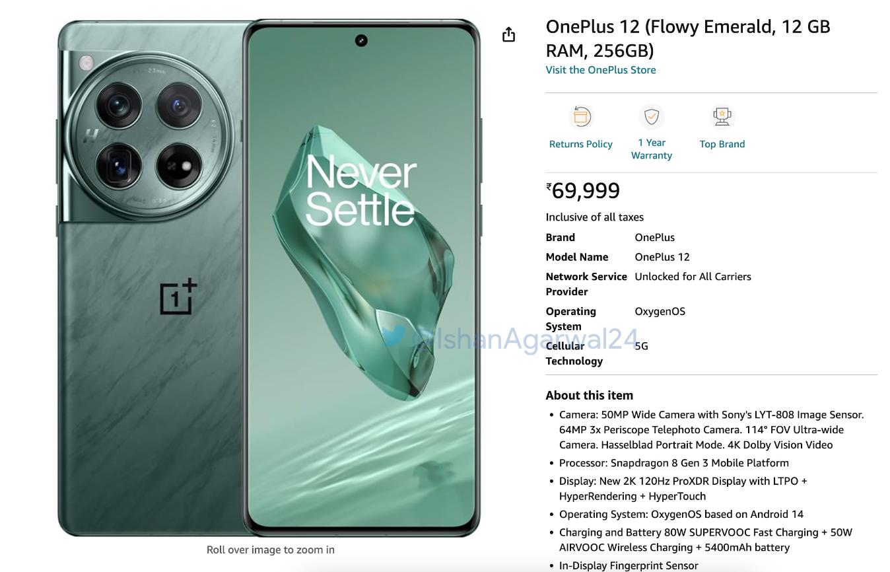The width and height of the screenshot is (890, 572).
Task: Click the 'Unlocked for All Carriers' value
Action: pyautogui.click(x=693, y=277)
